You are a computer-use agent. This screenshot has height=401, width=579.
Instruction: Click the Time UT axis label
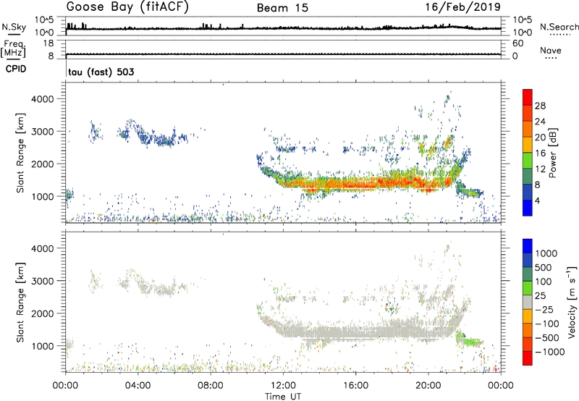pyautogui.click(x=283, y=396)
